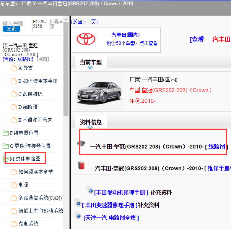
Task: Click the sidebar vertical scrollbar thumb
Action: pos(66,69)
